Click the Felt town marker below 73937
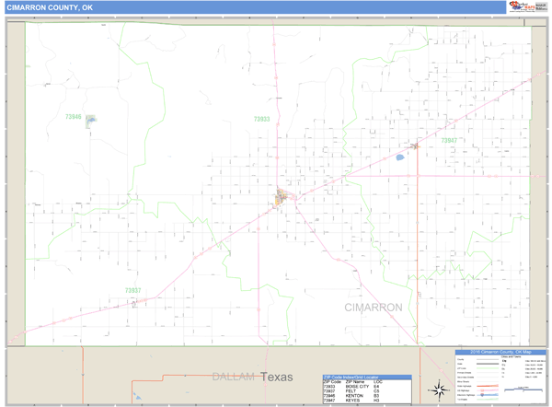This screenshot has width=552, height=407. 134,301
